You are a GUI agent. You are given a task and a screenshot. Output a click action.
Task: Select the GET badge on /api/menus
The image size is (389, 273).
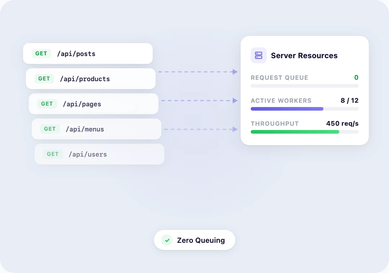tap(50, 129)
